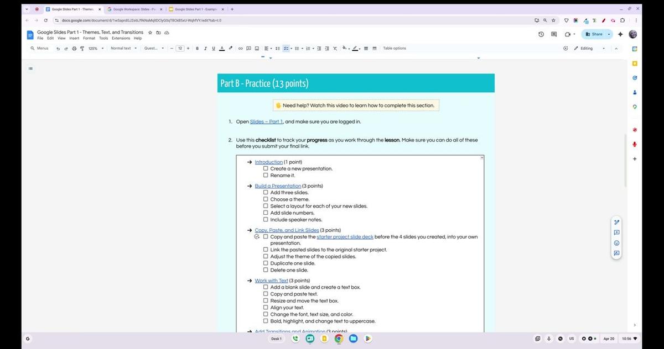The image size is (664, 349).
Task: Expand the 125% zoom dropdown
Action: click(x=94, y=48)
